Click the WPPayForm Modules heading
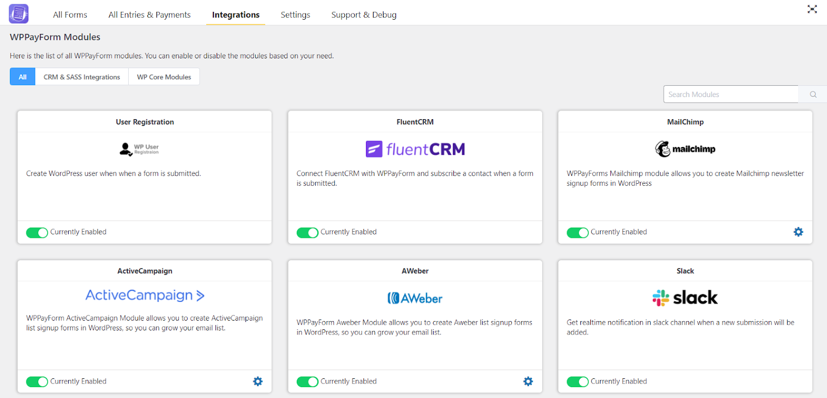 point(55,37)
